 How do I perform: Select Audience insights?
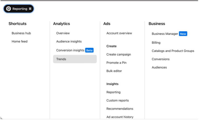point(69,41)
